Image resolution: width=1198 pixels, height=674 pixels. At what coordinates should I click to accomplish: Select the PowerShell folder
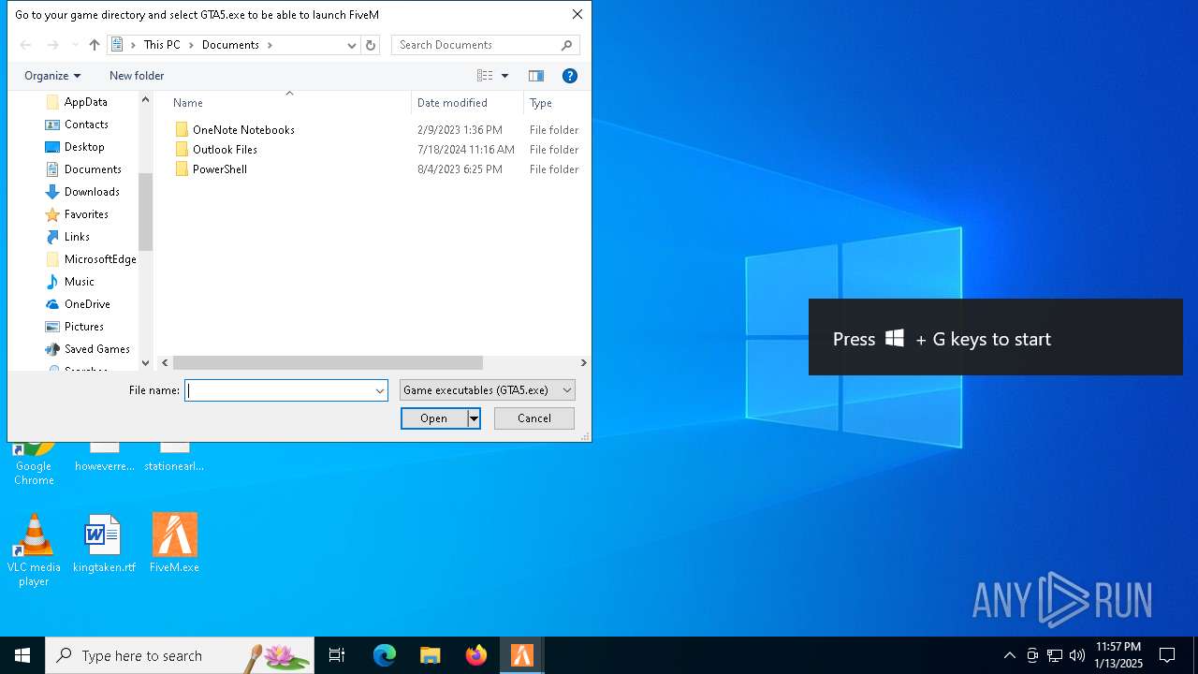pos(220,169)
